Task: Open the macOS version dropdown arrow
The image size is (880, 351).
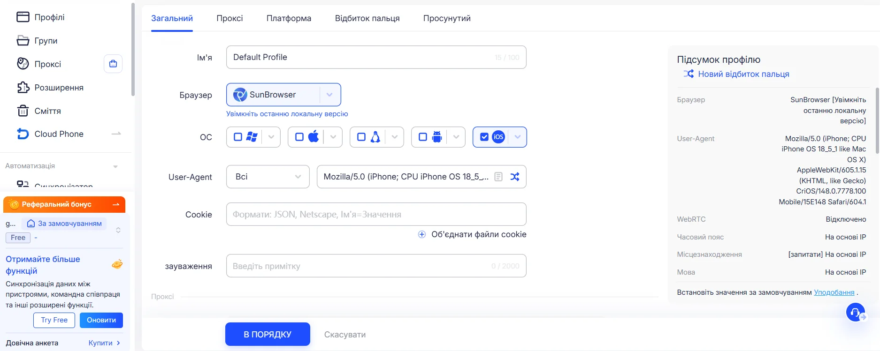Action: [x=333, y=137]
